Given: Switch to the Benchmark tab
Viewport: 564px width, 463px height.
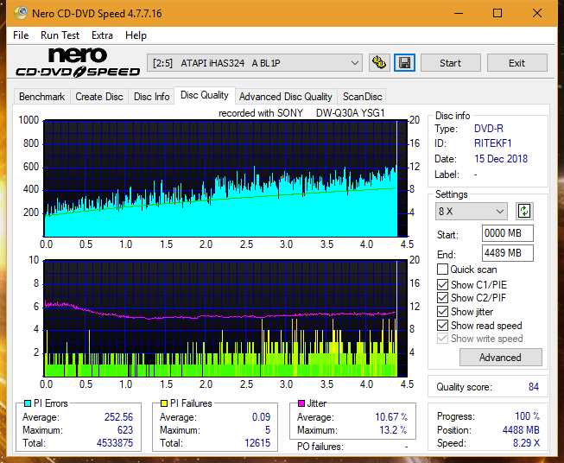Looking at the screenshot, I should [x=41, y=97].
